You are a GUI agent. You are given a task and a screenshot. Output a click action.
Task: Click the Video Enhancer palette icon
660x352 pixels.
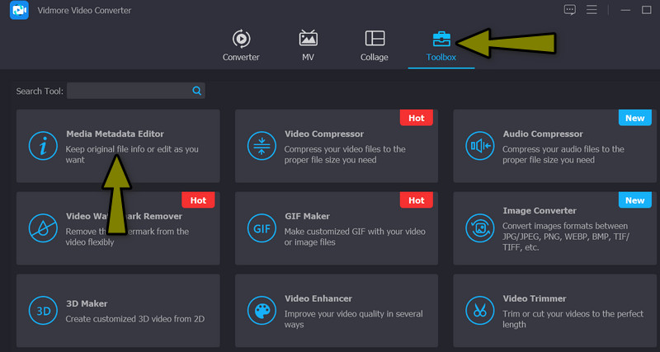262,310
